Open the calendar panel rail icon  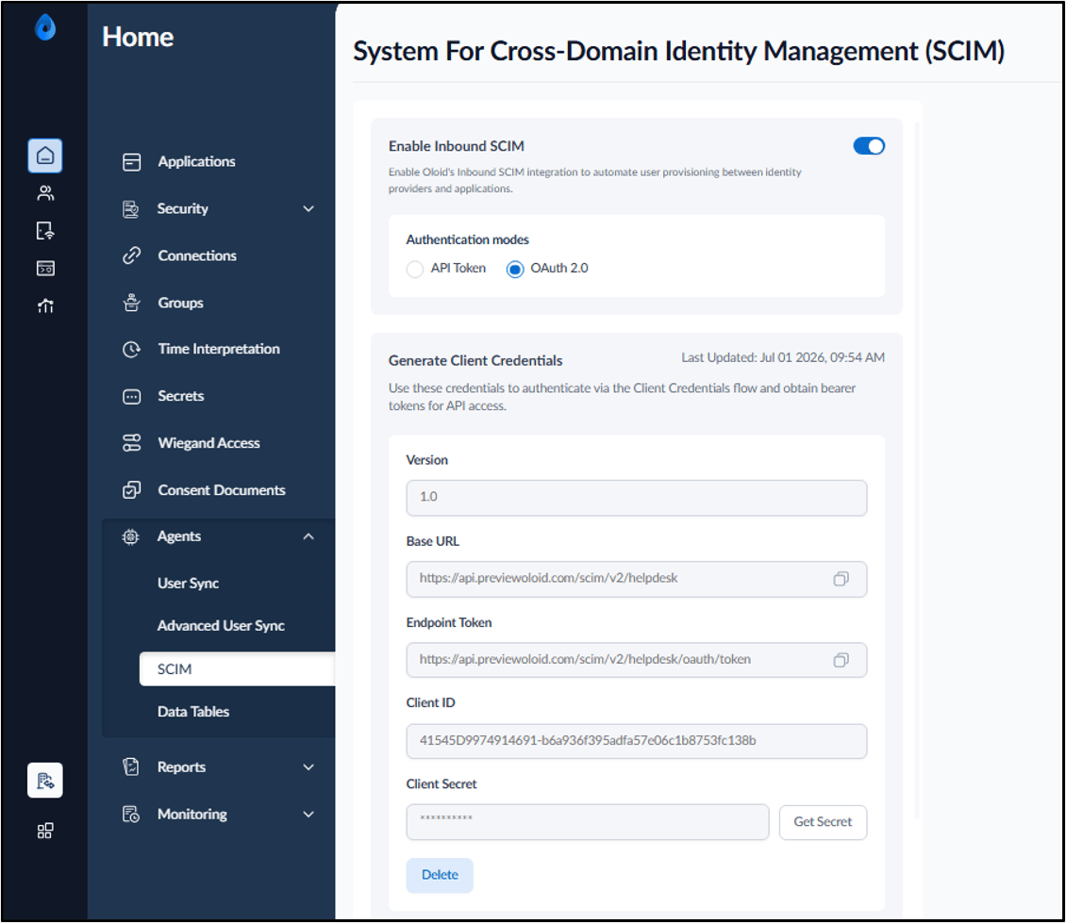pyautogui.click(x=45, y=269)
